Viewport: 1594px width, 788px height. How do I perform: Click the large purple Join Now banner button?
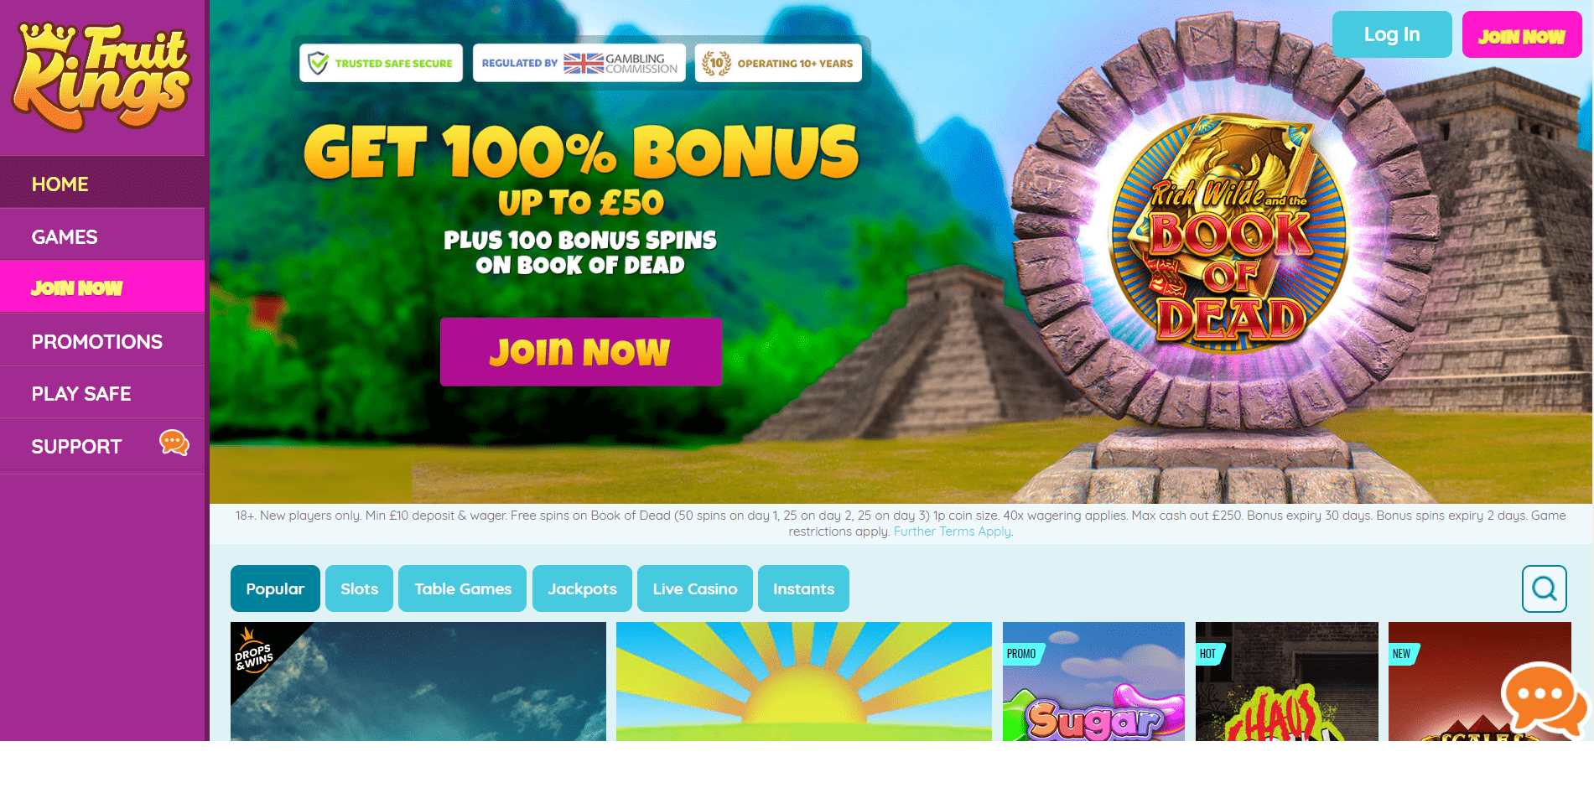pos(580,352)
